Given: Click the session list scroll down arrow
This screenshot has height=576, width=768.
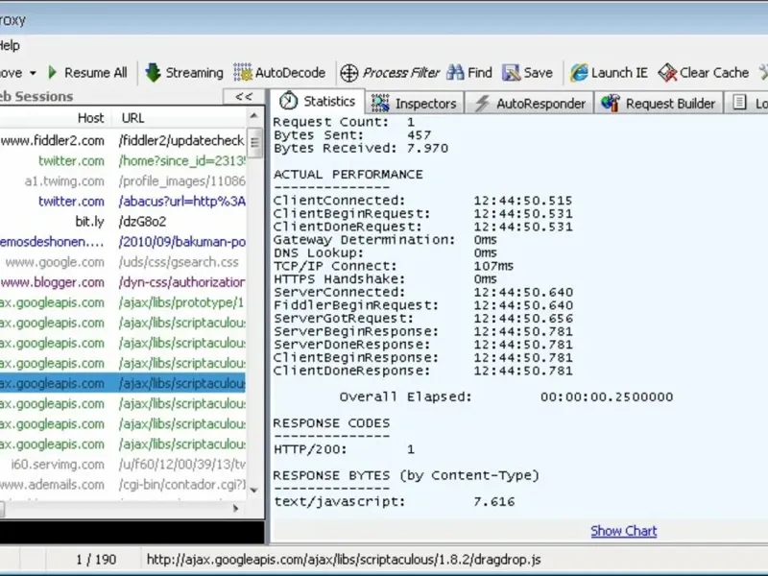Looking at the screenshot, I should (x=253, y=490).
